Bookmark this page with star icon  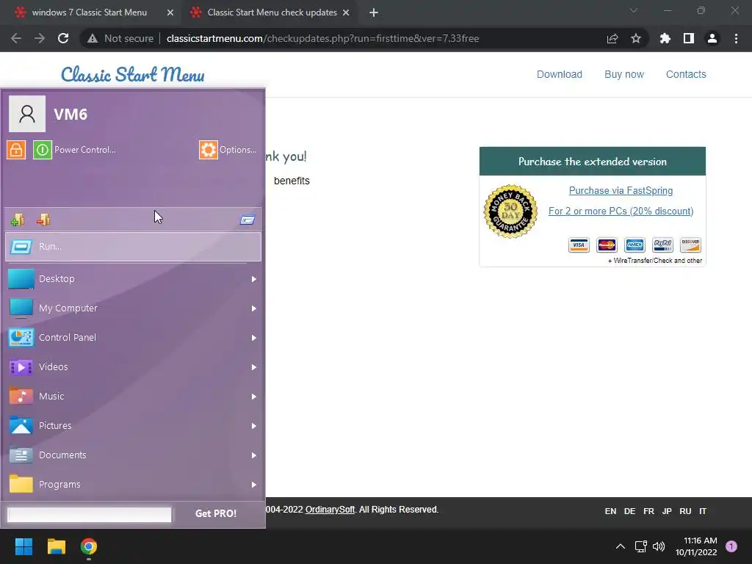(636, 38)
